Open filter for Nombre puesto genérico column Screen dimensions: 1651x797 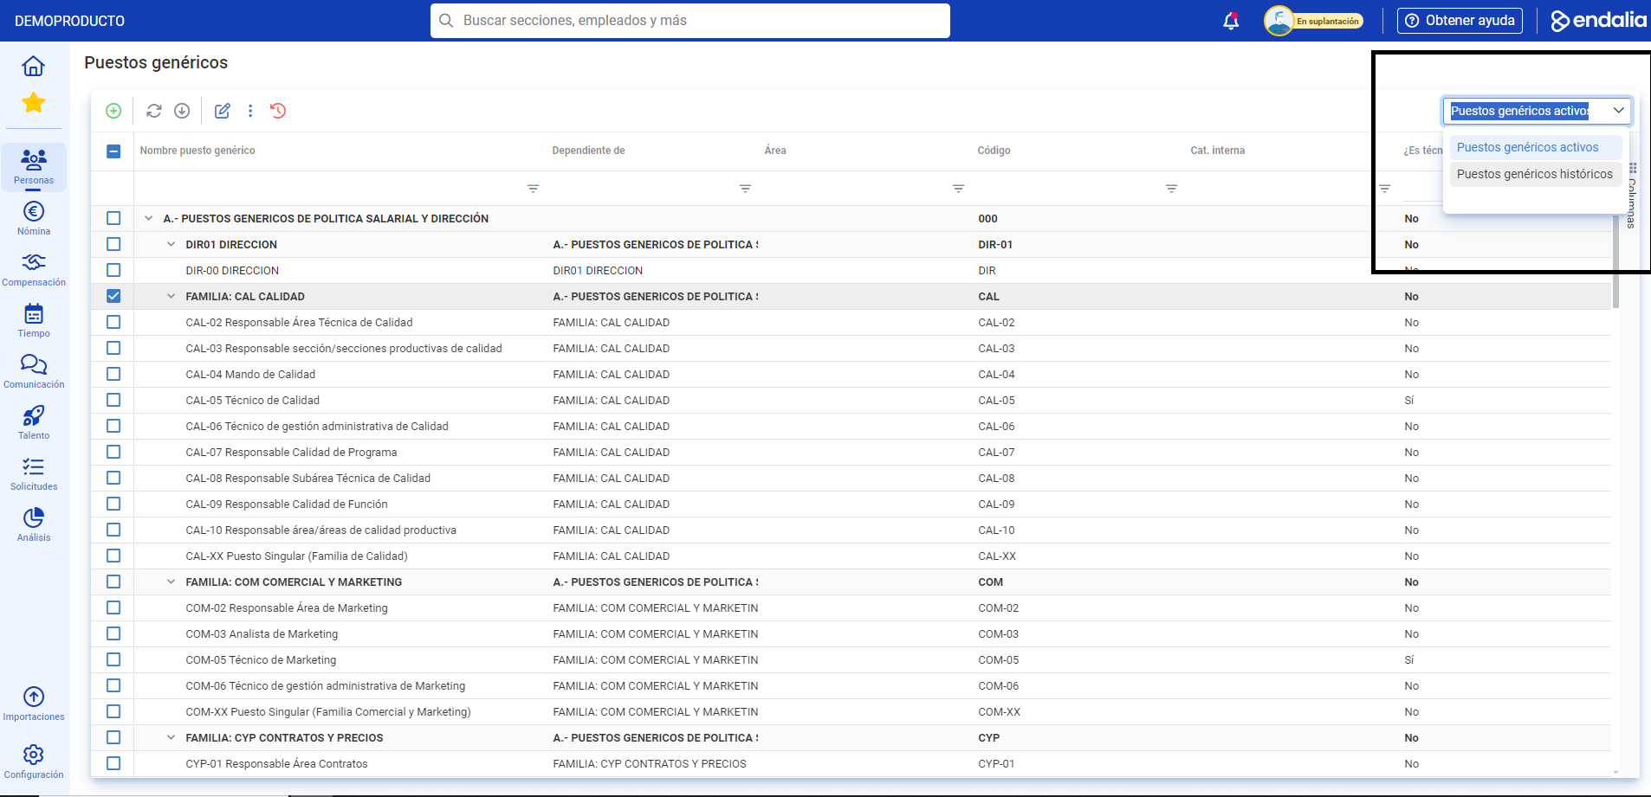click(x=534, y=189)
